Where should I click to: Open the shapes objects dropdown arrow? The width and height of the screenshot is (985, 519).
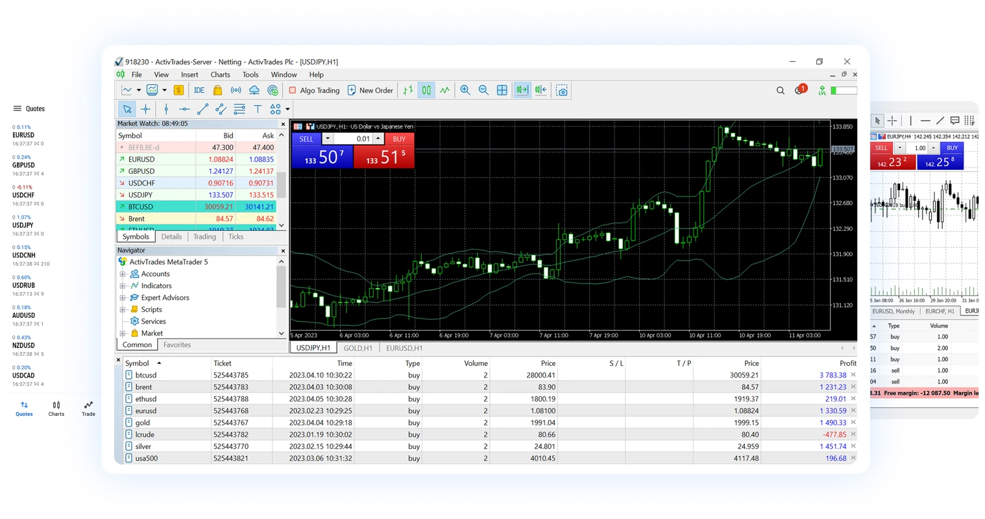click(287, 109)
